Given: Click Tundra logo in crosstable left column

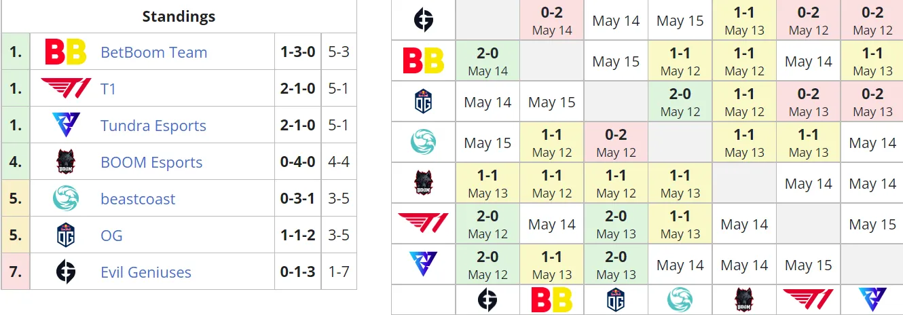Looking at the screenshot, I should tap(424, 265).
